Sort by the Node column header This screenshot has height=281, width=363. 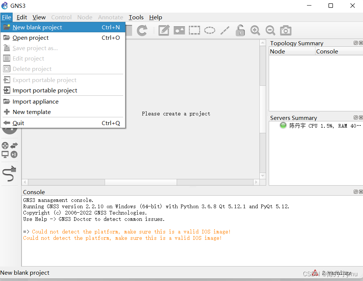(292, 51)
